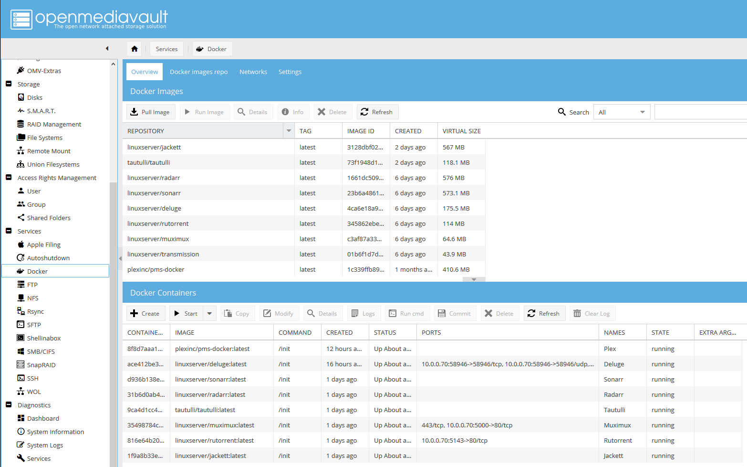Click the images search input field
747x467 pixels.
point(700,112)
